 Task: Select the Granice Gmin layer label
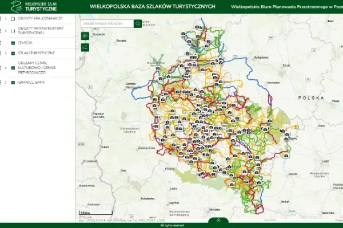click(31, 82)
